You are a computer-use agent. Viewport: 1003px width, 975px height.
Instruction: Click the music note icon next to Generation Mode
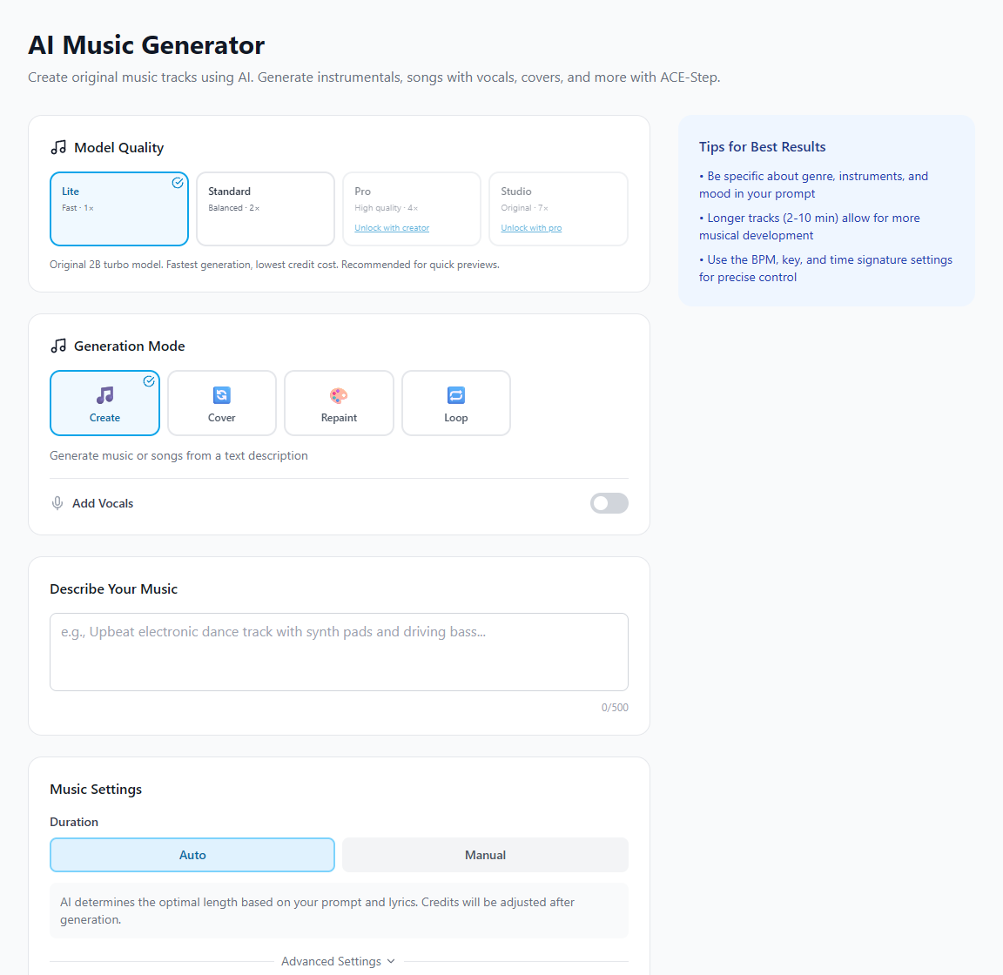click(58, 346)
